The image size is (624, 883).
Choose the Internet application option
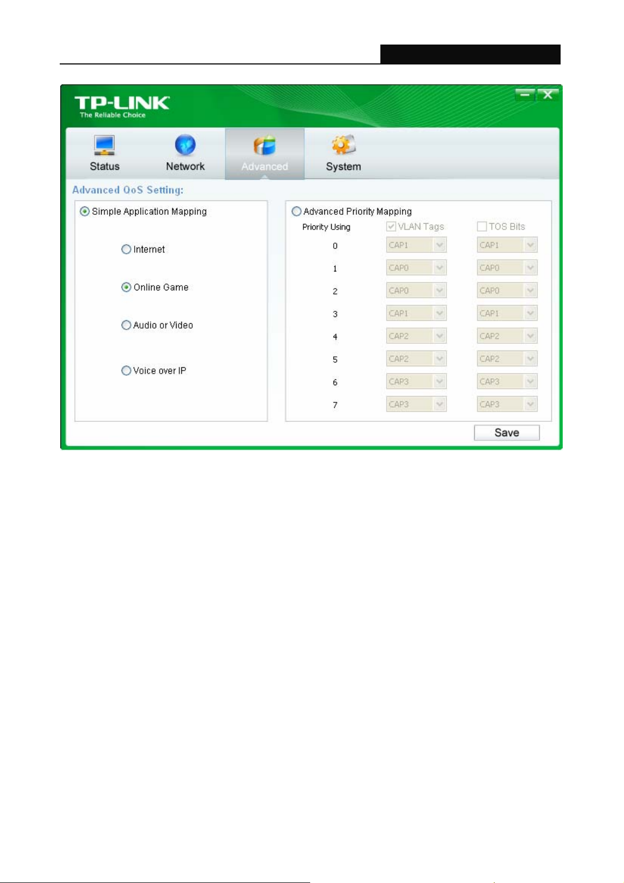(x=126, y=249)
